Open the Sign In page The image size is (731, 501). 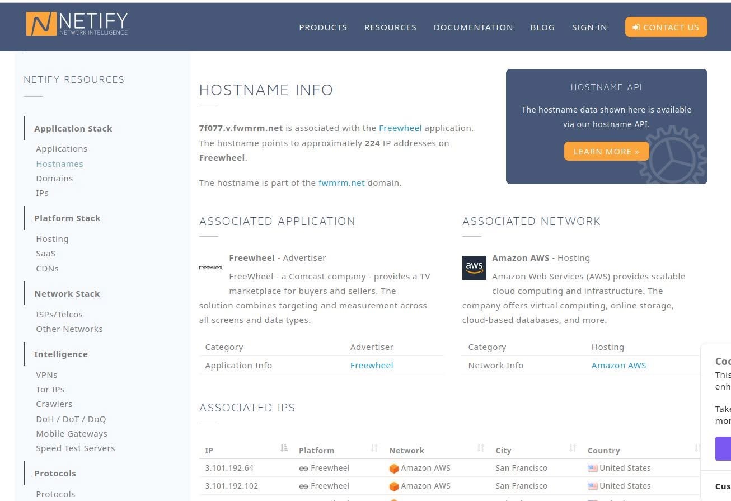[589, 27]
